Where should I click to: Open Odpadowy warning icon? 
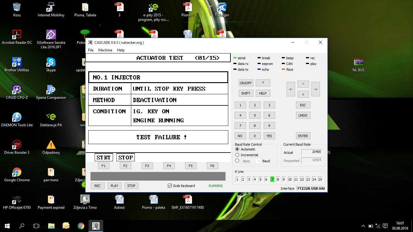[51, 147]
